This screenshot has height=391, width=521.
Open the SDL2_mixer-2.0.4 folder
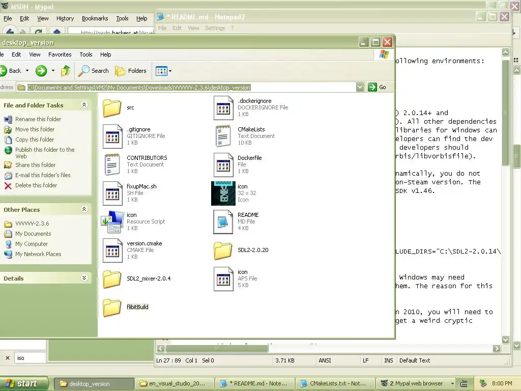tap(112, 278)
